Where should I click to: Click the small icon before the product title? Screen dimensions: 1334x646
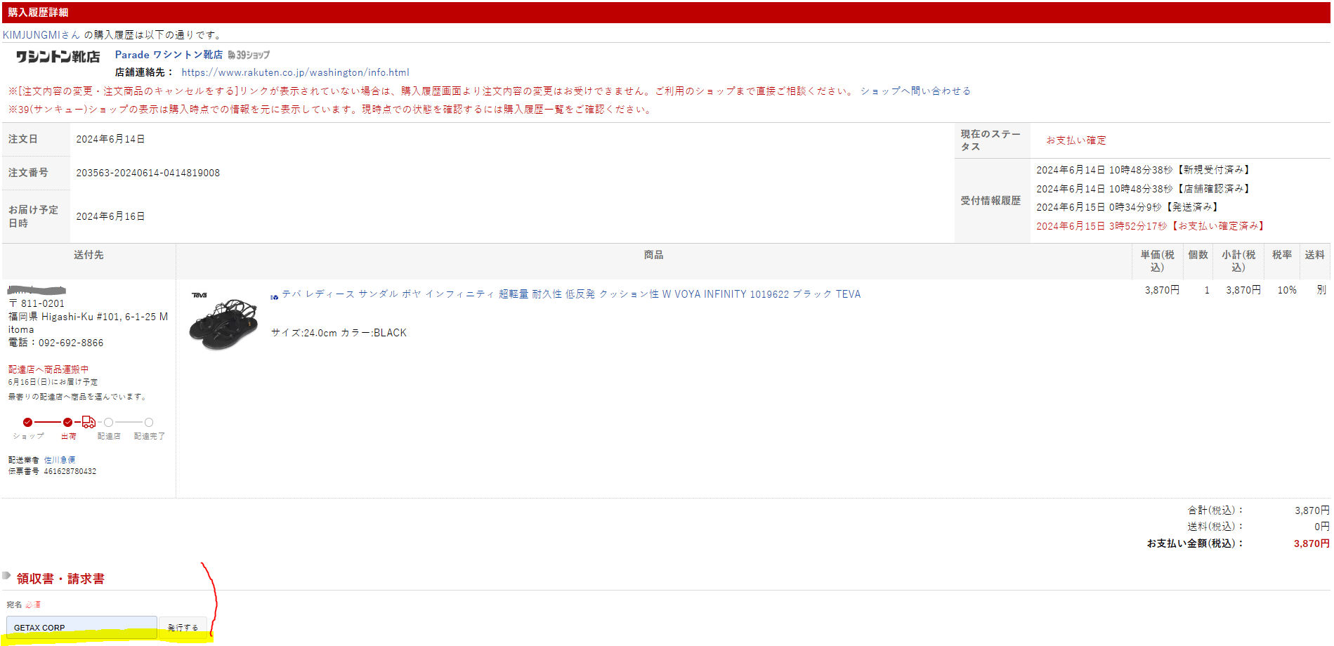click(275, 297)
